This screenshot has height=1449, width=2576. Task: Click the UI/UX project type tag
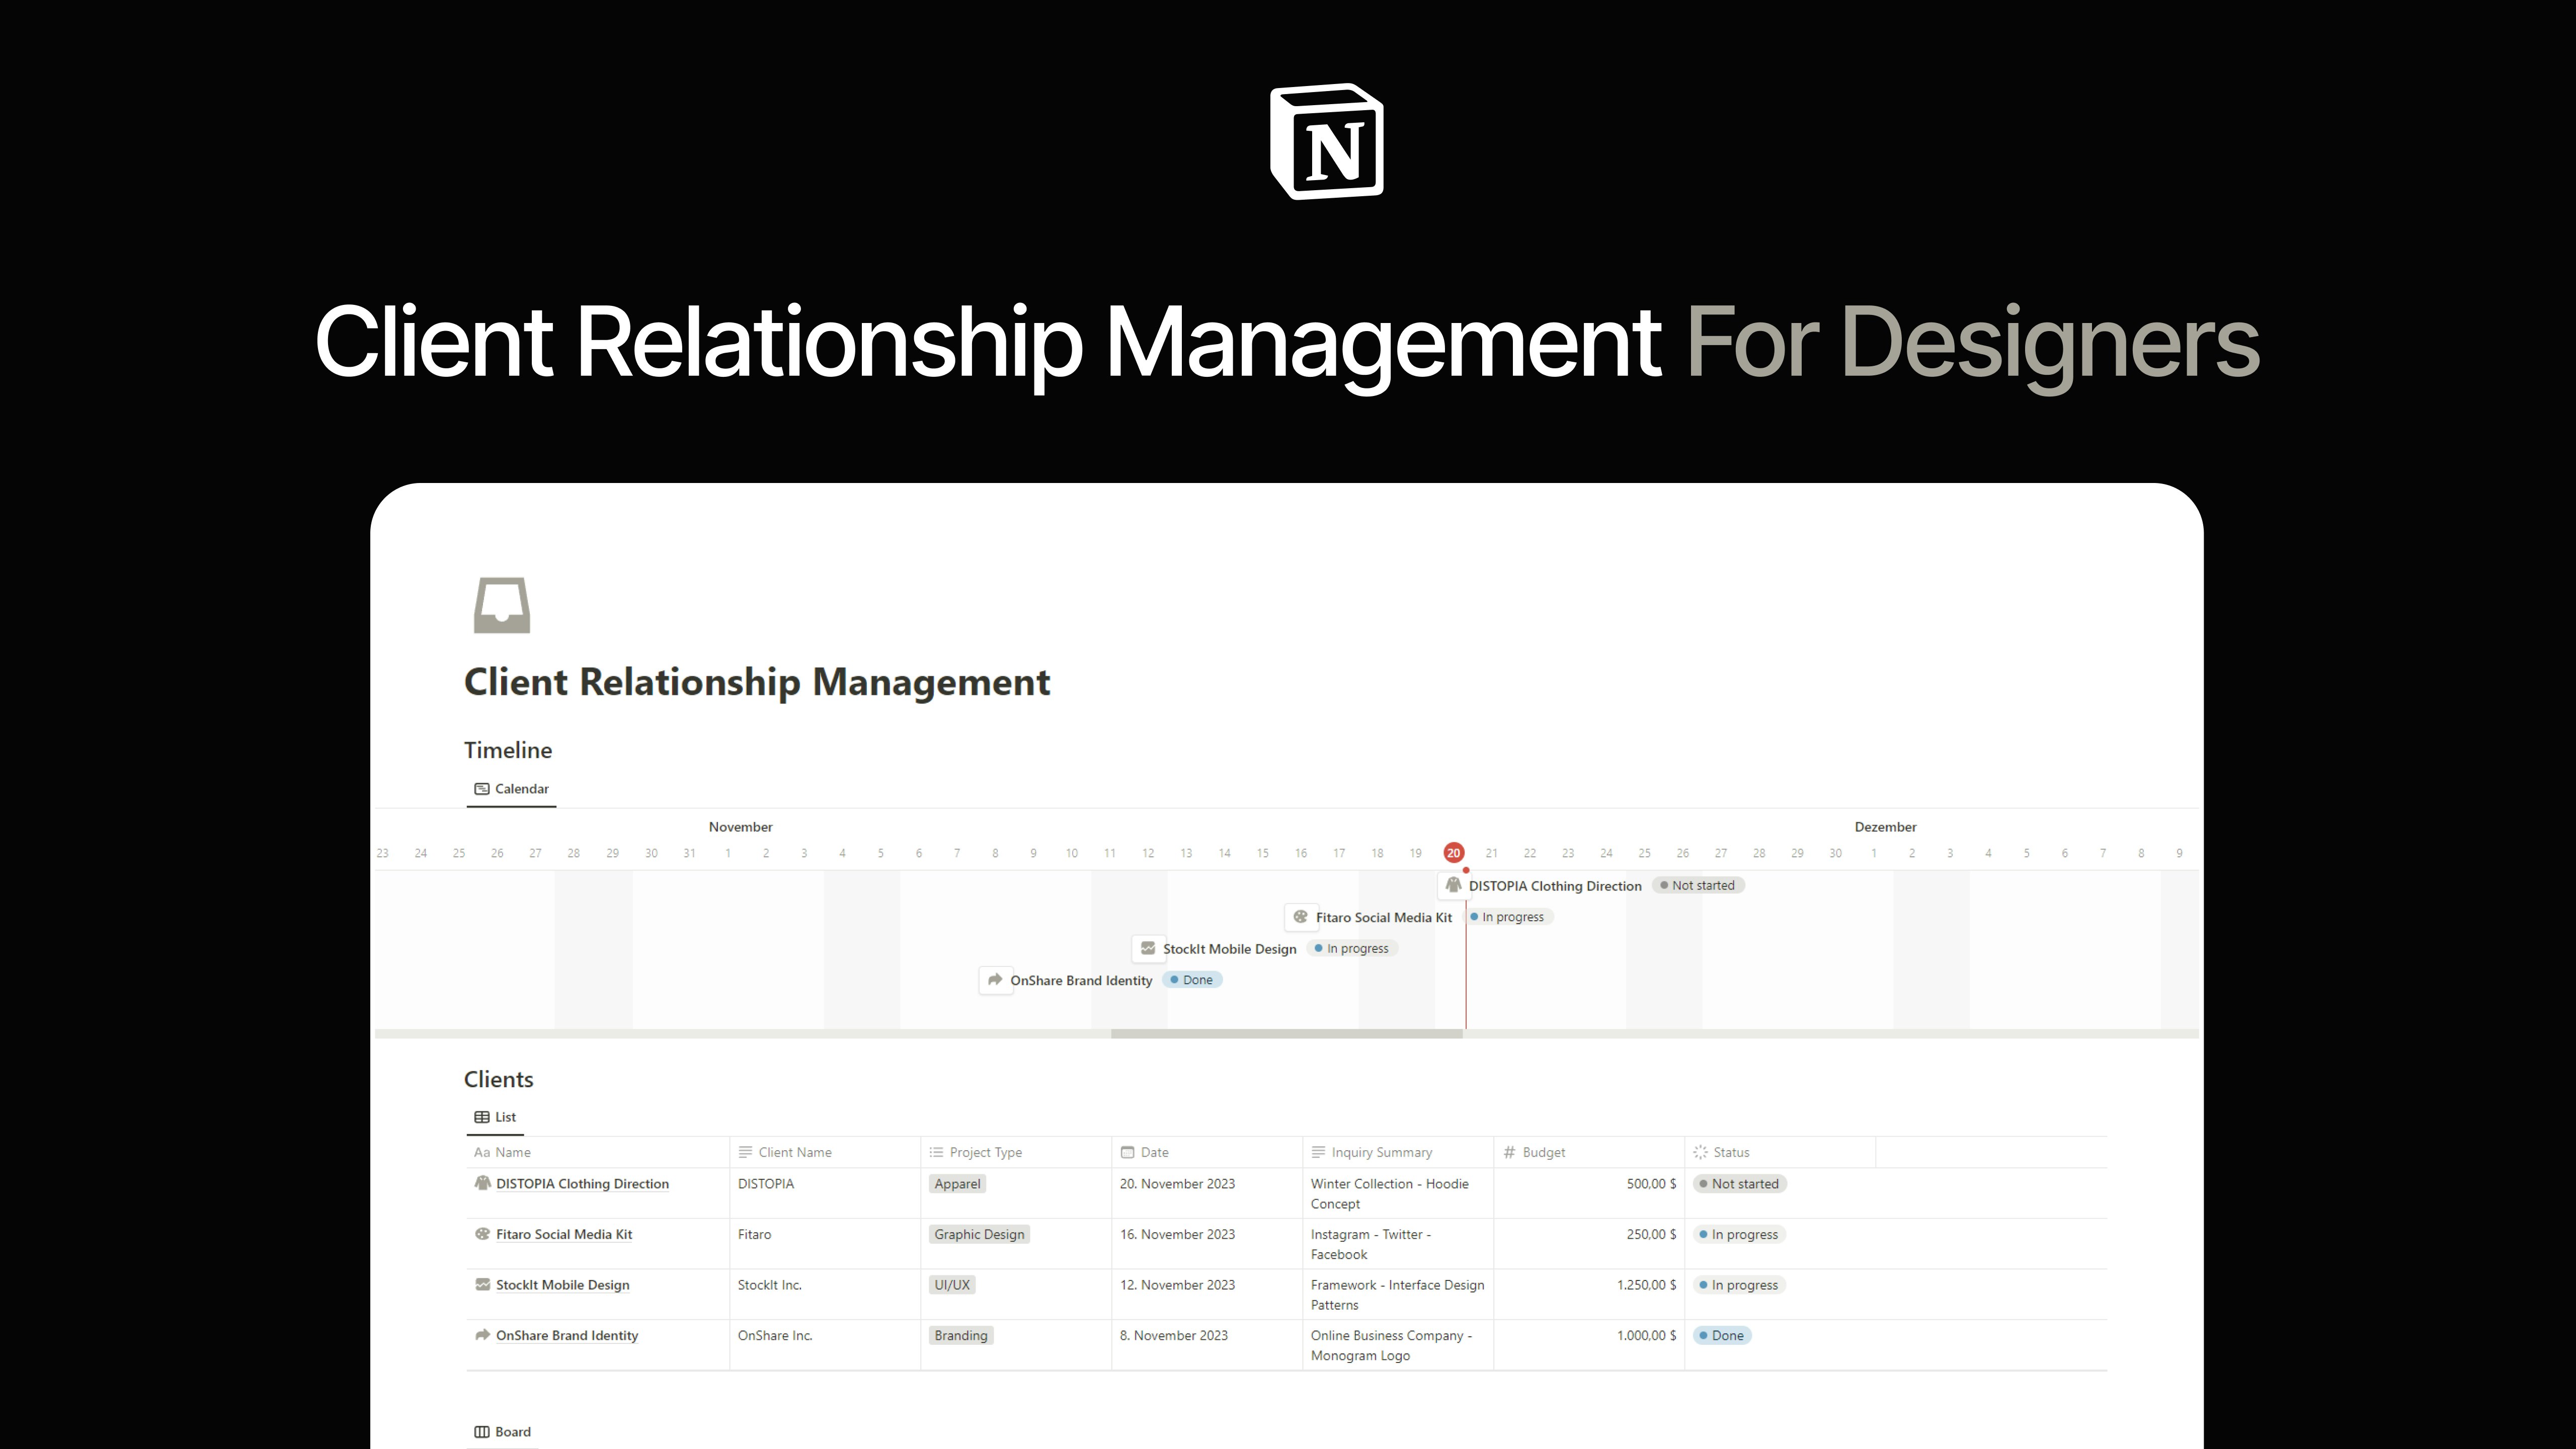tap(952, 1285)
